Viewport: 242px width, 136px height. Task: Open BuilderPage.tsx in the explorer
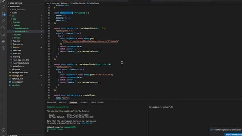point(22,28)
